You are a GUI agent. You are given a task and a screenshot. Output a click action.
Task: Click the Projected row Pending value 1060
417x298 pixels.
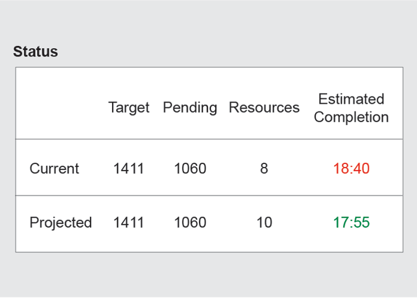190,222
